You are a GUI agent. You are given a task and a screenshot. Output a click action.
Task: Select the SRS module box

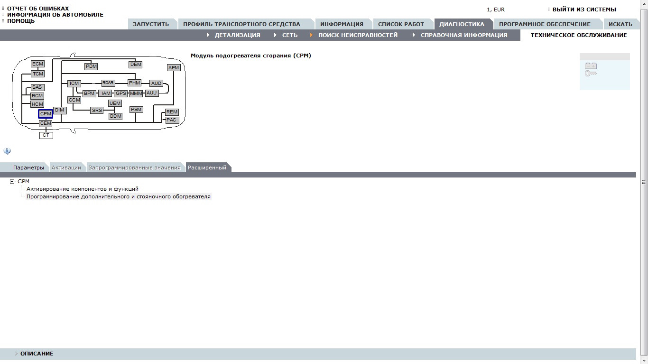[97, 111]
